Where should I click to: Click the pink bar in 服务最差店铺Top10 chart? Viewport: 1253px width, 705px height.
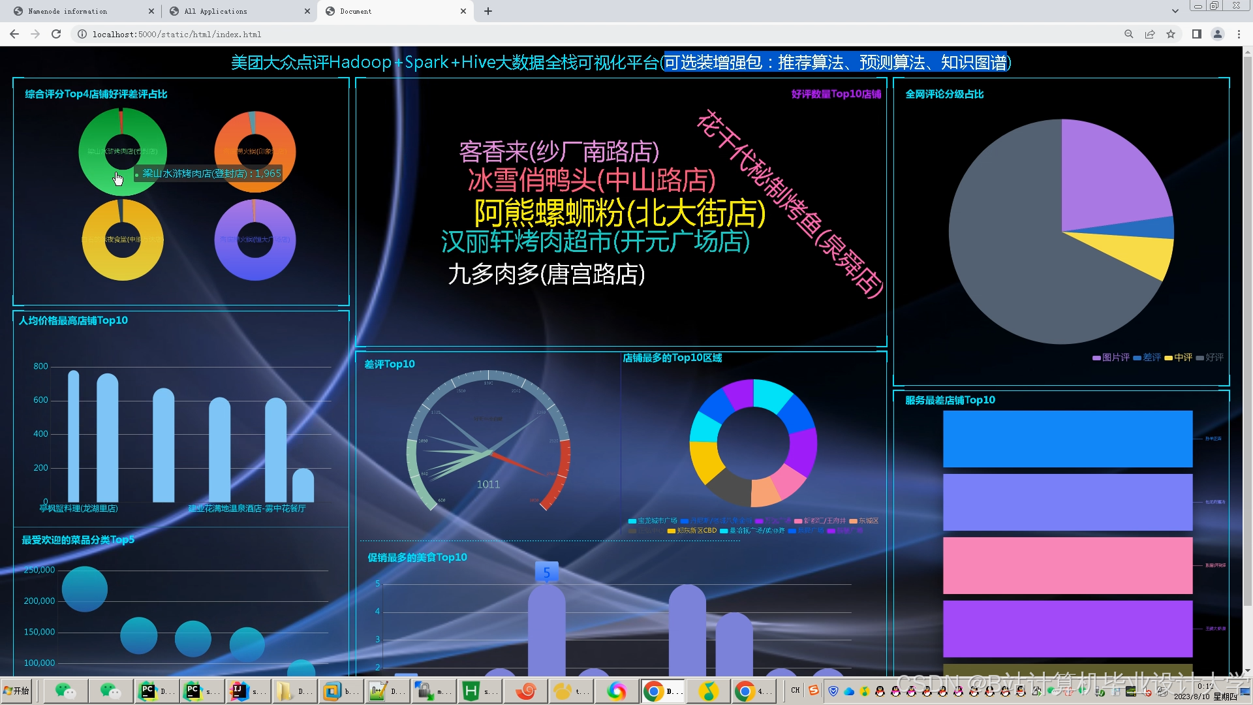tap(1067, 565)
